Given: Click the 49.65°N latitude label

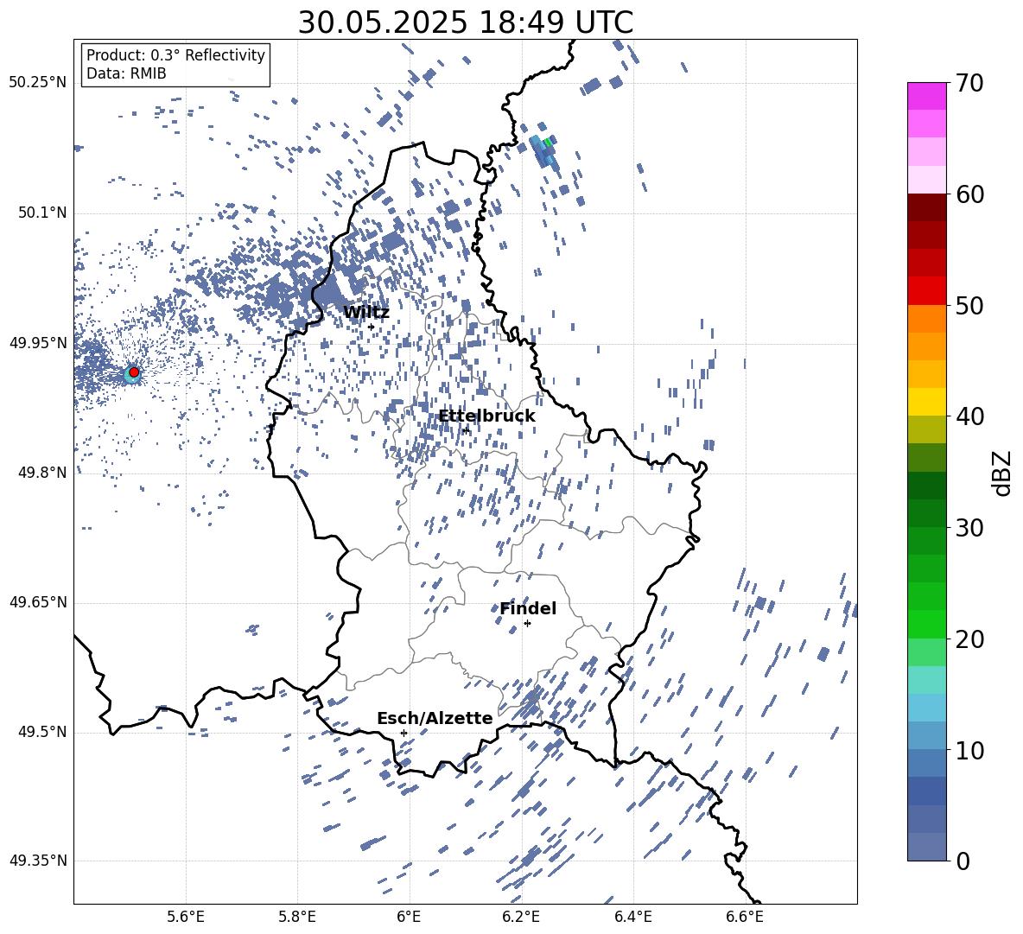Looking at the screenshot, I should tap(38, 601).
